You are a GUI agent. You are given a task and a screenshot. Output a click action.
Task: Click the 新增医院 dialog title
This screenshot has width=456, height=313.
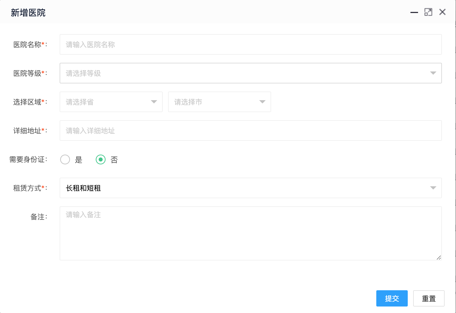click(28, 13)
